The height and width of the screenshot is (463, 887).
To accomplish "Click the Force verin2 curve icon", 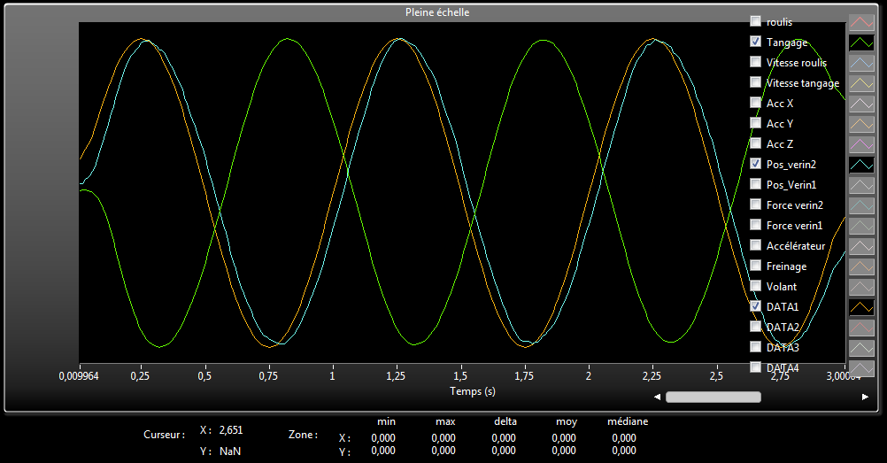I will click(861, 205).
